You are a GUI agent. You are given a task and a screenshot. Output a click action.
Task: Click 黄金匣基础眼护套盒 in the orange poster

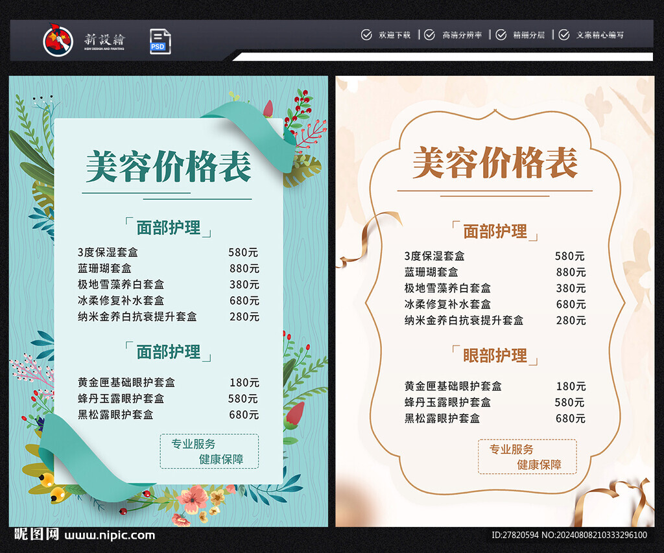[x=453, y=386]
